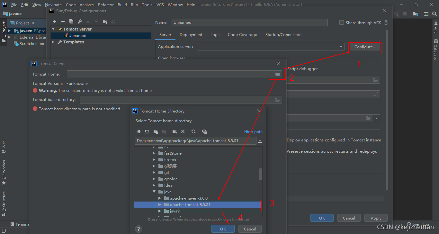Click the path history download arrow icon

[x=260, y=141]
